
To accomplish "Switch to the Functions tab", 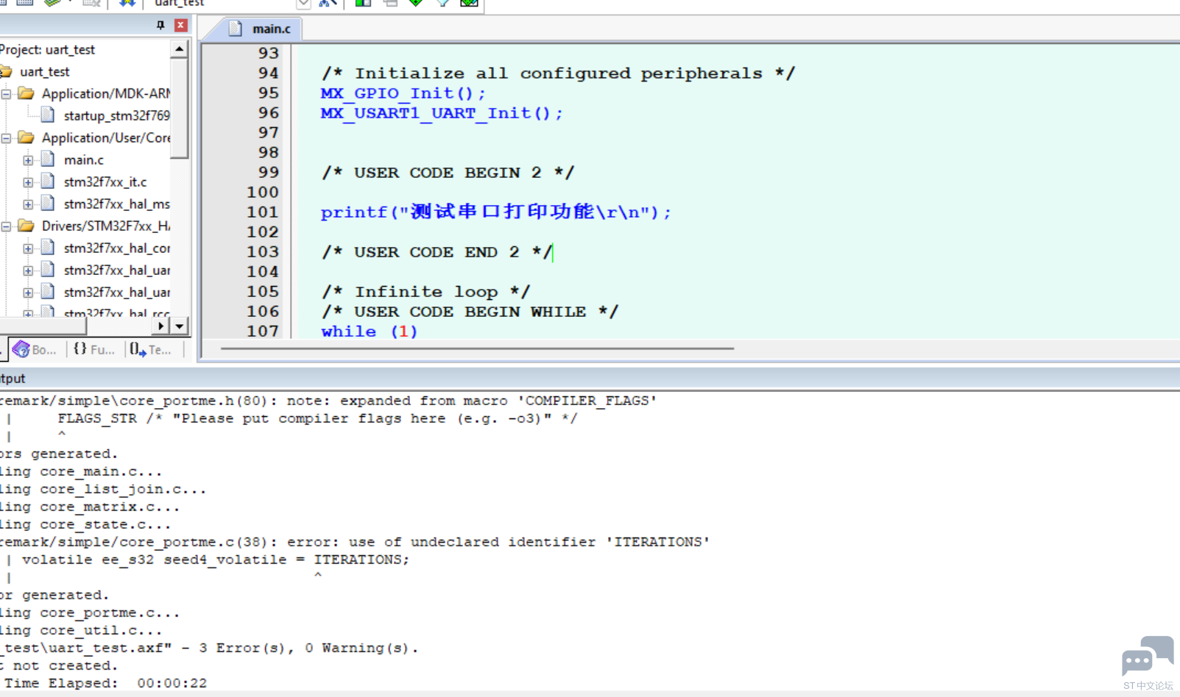I will coord(94,349).
